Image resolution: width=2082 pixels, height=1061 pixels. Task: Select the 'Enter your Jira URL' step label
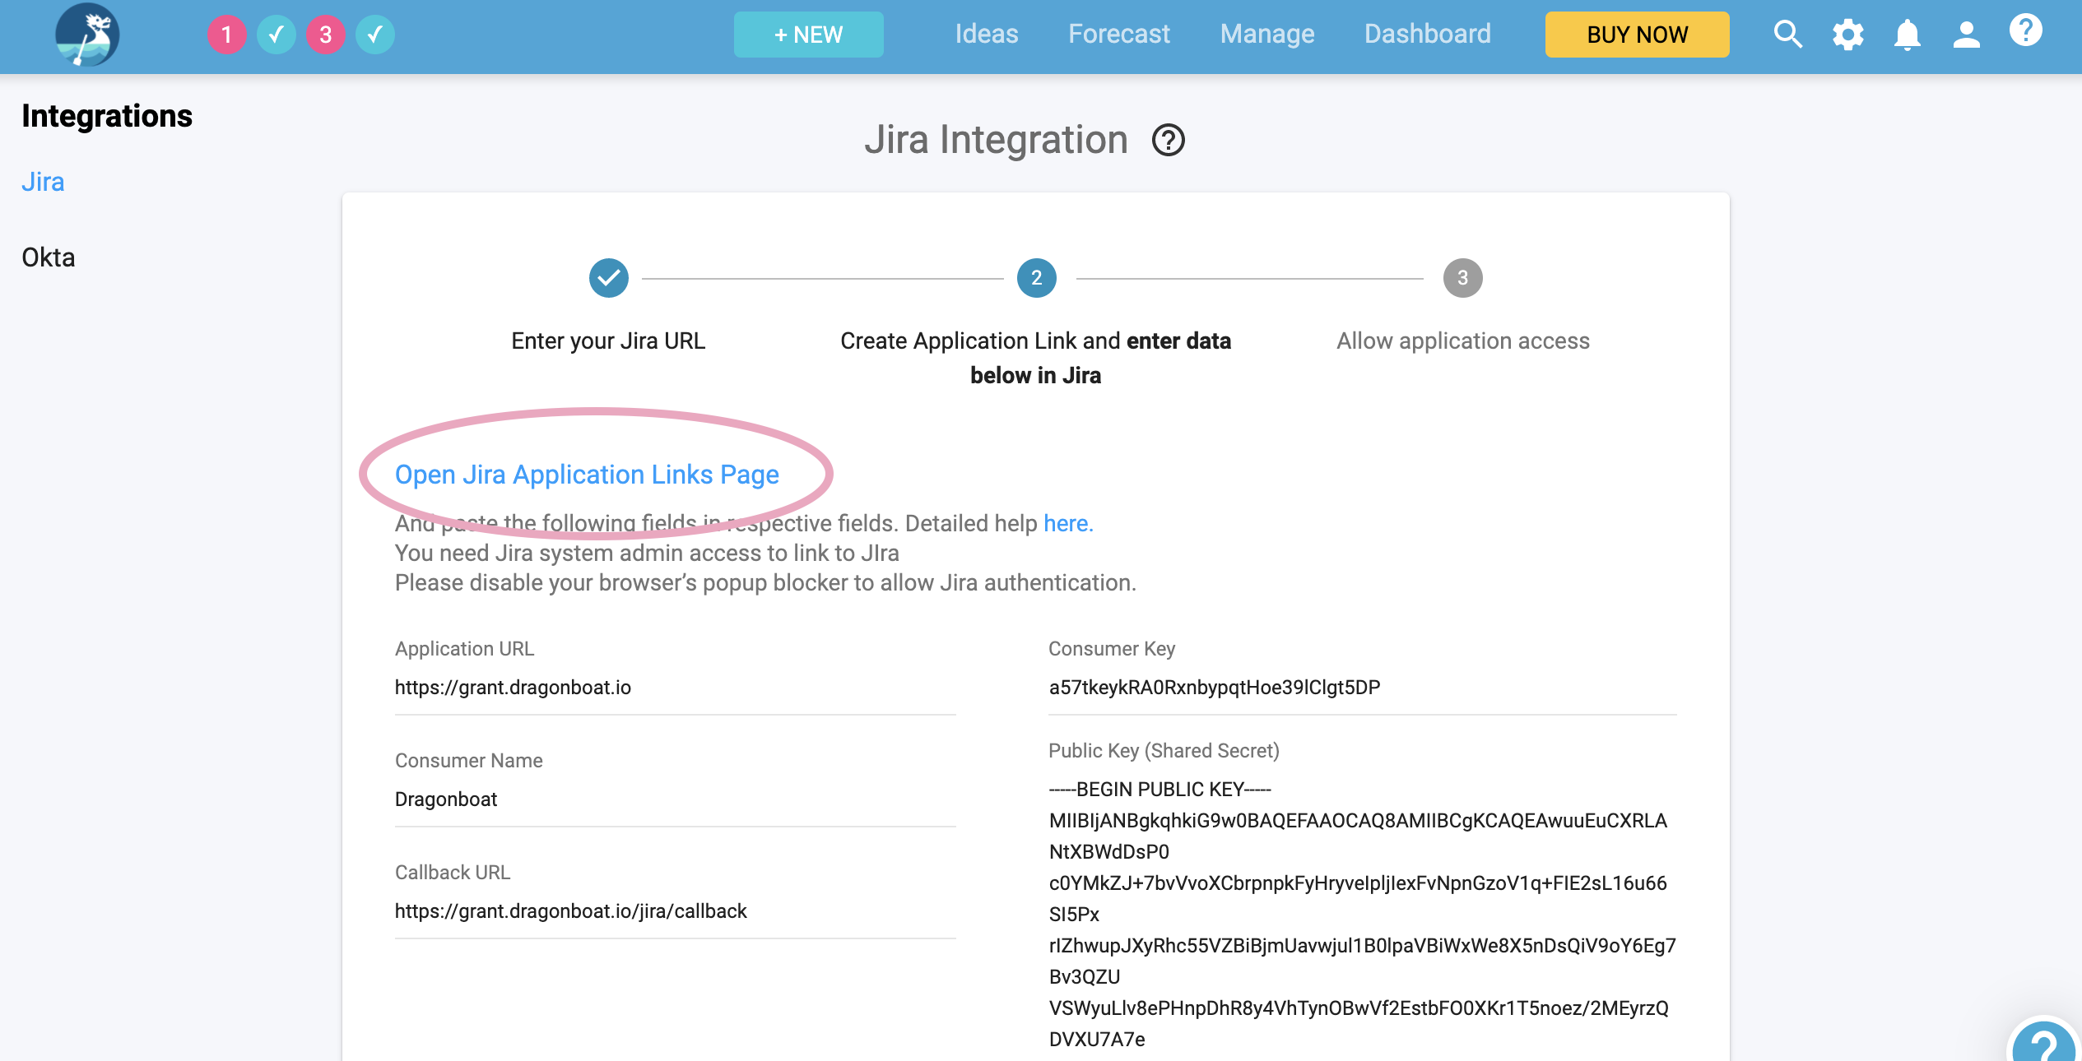[608, 341]
